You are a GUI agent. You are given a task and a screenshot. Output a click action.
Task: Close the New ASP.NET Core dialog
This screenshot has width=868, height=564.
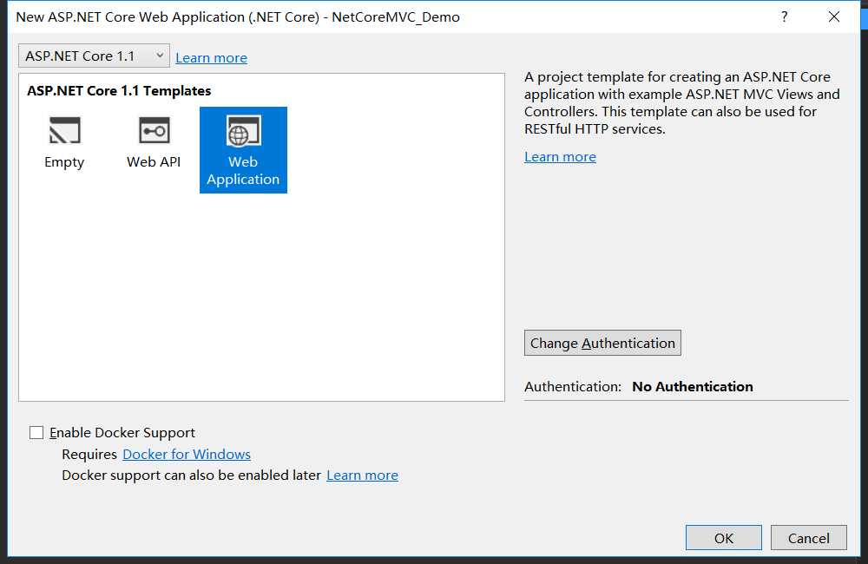(x=834, y=16)
